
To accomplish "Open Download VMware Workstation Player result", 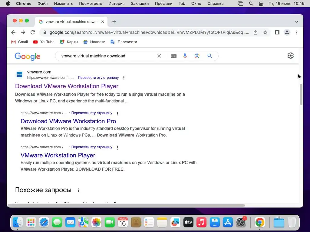I will 67,86.
